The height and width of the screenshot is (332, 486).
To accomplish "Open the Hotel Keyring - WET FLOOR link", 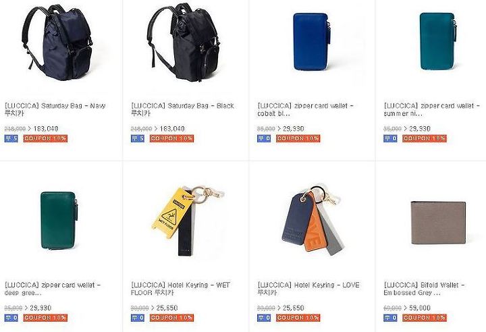I will click(180, 289).
